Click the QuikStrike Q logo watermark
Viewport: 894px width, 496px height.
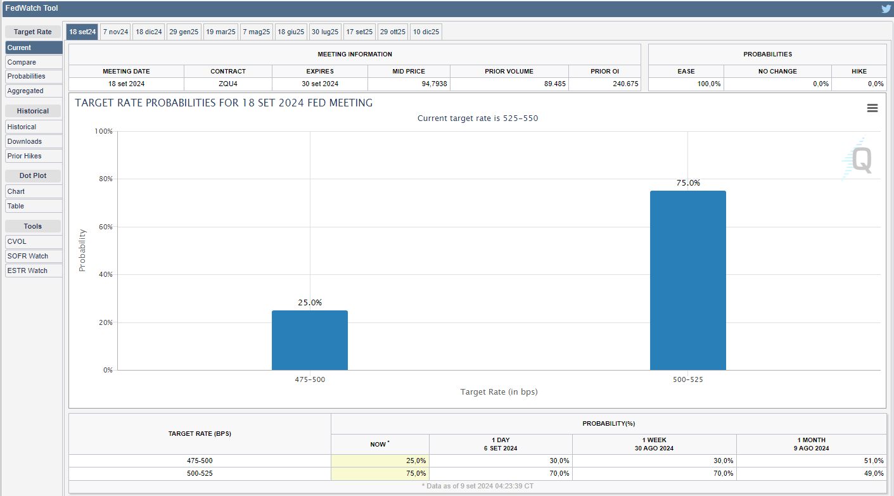tap(858, 158)
